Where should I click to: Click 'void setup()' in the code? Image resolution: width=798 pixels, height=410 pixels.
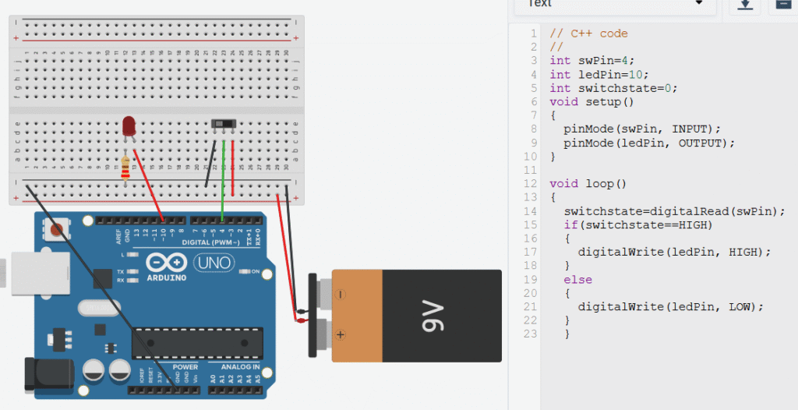point(592,102)
